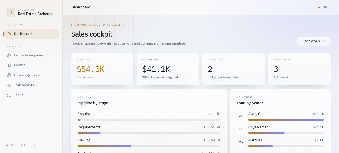Screen dimensions: 339x153
Task: Click the Enquiry stage progress bar
Action: (x=149, y=120)
